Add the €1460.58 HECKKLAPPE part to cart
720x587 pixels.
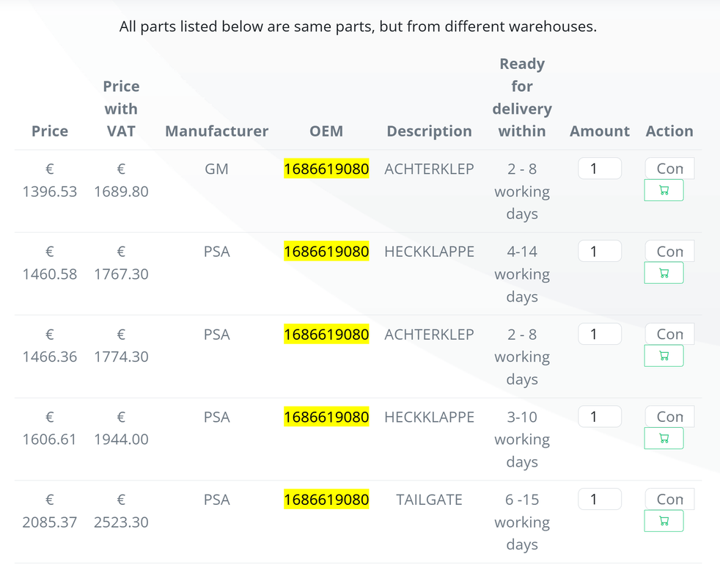[x=664, y=273]
